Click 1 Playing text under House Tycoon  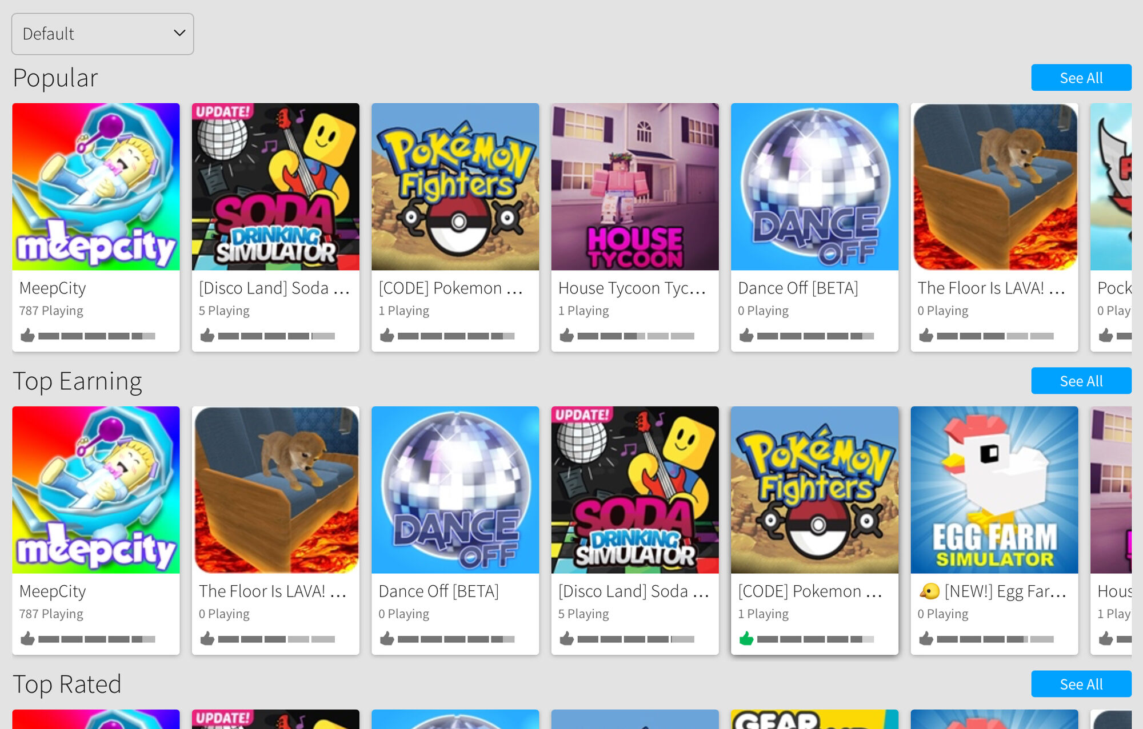coord(584,311)
